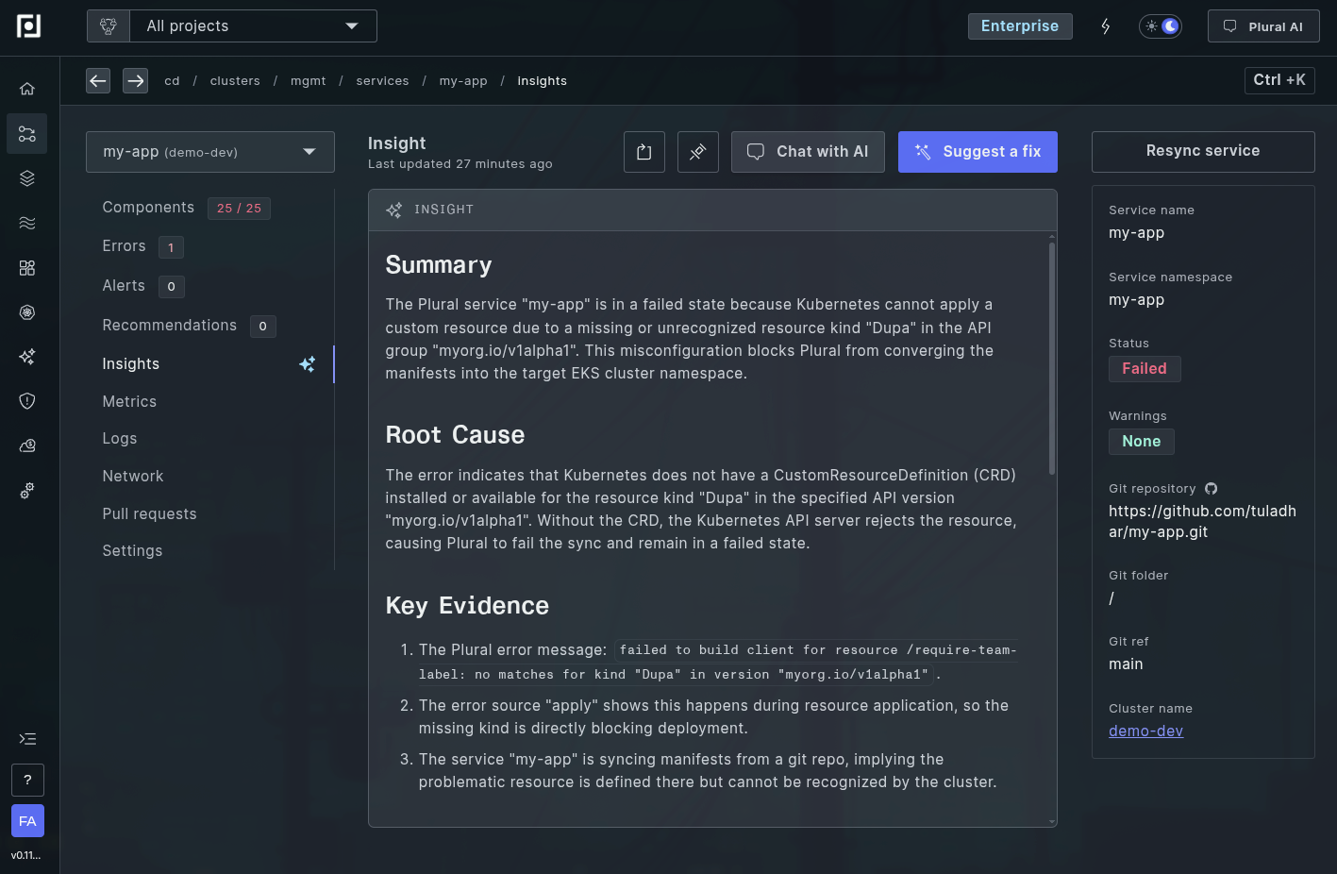Open the All projects dropdown
This screenshot has width=1337, height=874.
(252, 26)
